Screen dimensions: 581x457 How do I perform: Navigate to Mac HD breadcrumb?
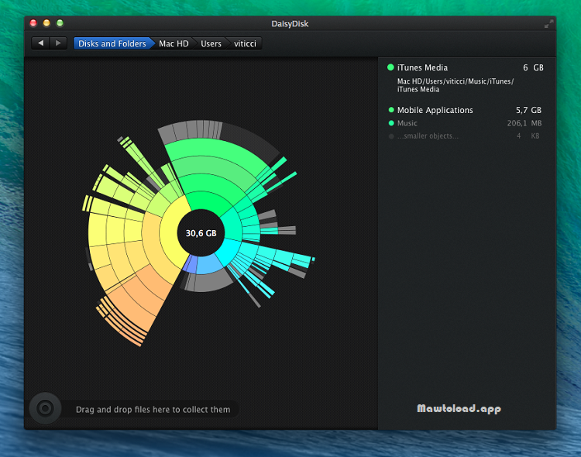[174, 43]
